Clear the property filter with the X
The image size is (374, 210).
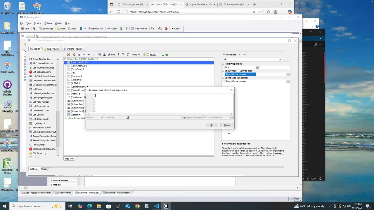[281, 60]
